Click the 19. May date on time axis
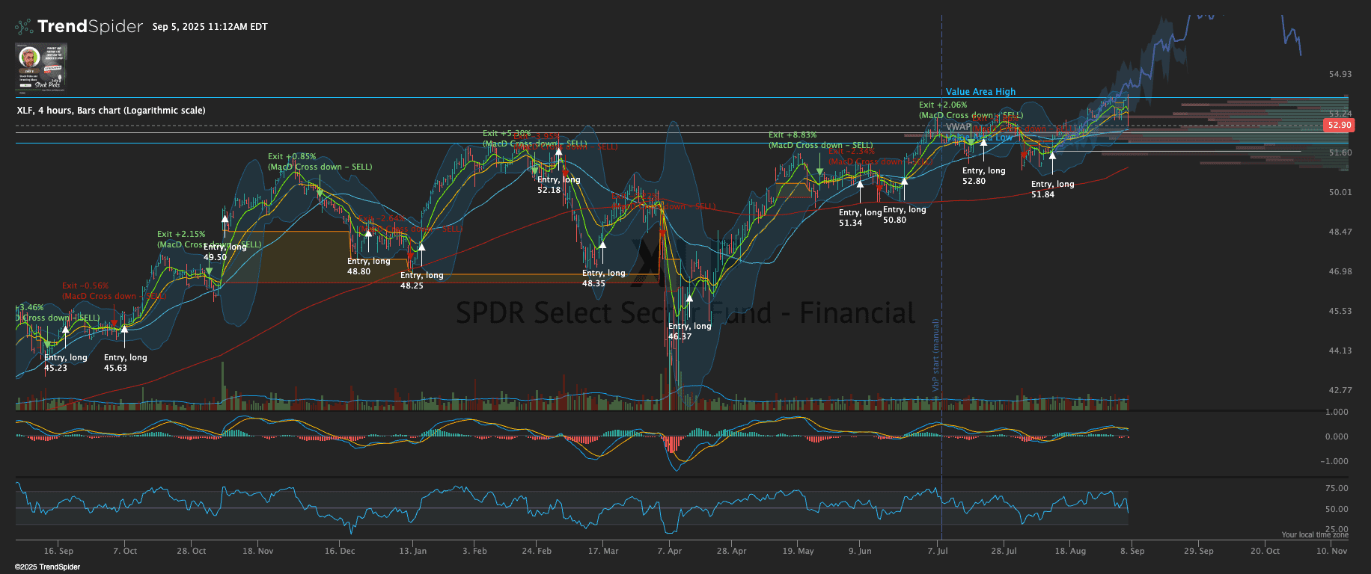The image size is (1371, 574). click(798, 551)
